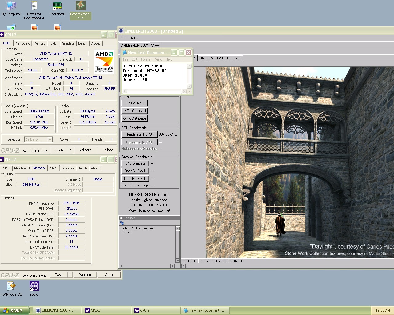Click Close button in lower CPU-Z

tap(109, 275)
